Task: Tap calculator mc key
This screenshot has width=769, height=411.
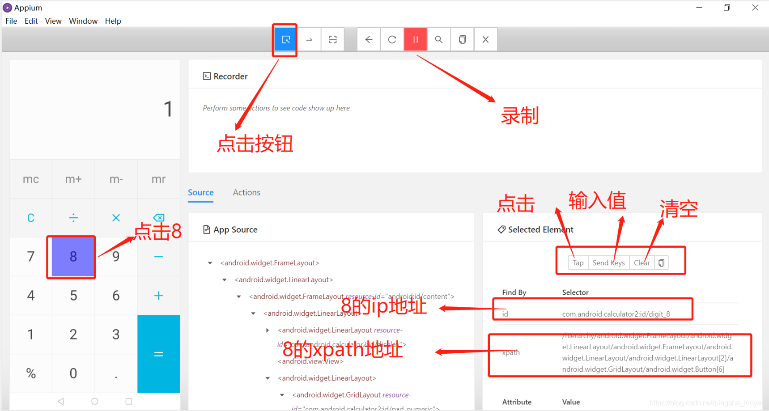Action: click(x=31, y=179)
